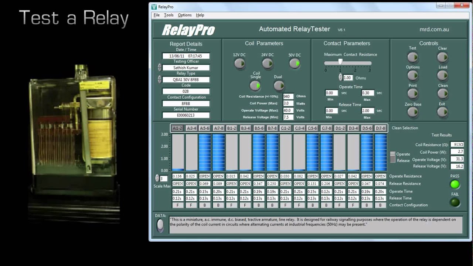Click the Test control button

412,57
